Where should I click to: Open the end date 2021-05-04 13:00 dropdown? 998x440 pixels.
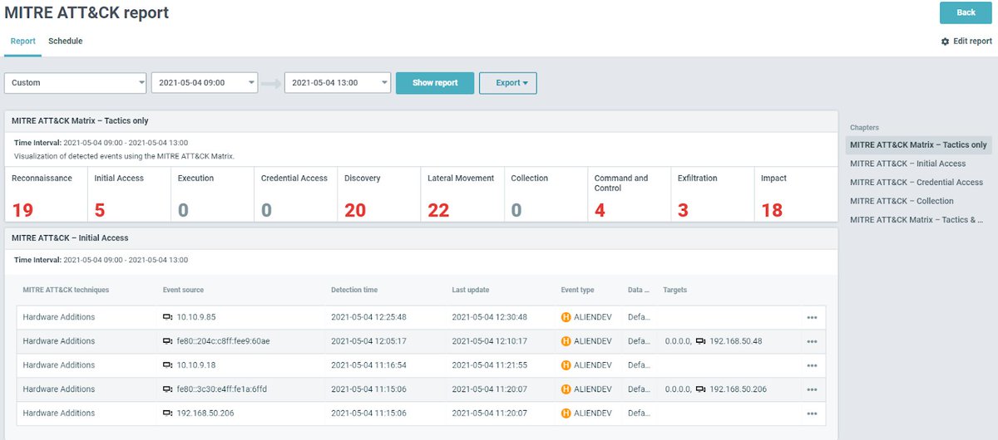tap(338, 83)
